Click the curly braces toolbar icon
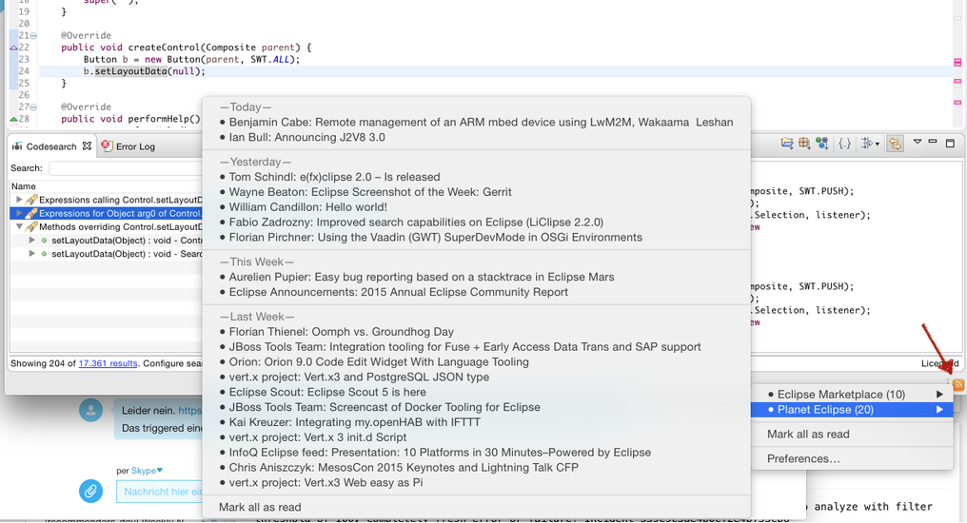This screenshot has height=523, width=967. pos(845,144)
